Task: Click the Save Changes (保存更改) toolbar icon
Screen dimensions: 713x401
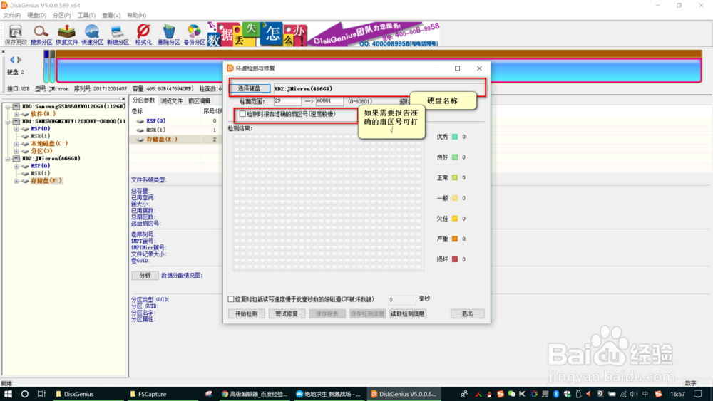Action: (16, 34)
